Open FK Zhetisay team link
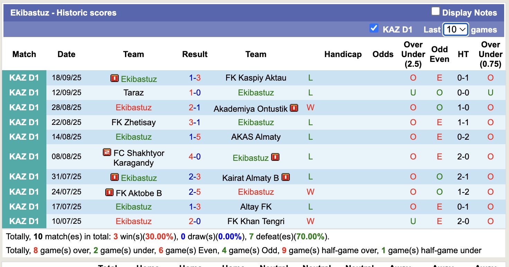 133,122
